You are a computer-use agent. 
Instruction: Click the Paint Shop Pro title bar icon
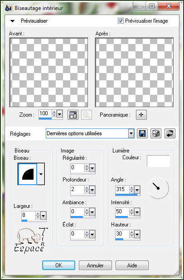click(x=9, y=8)
